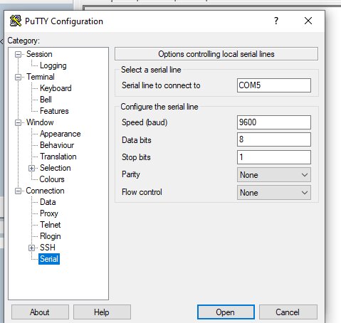
Task: Collapse the Terminal tree node
Action: click(18, 77)
